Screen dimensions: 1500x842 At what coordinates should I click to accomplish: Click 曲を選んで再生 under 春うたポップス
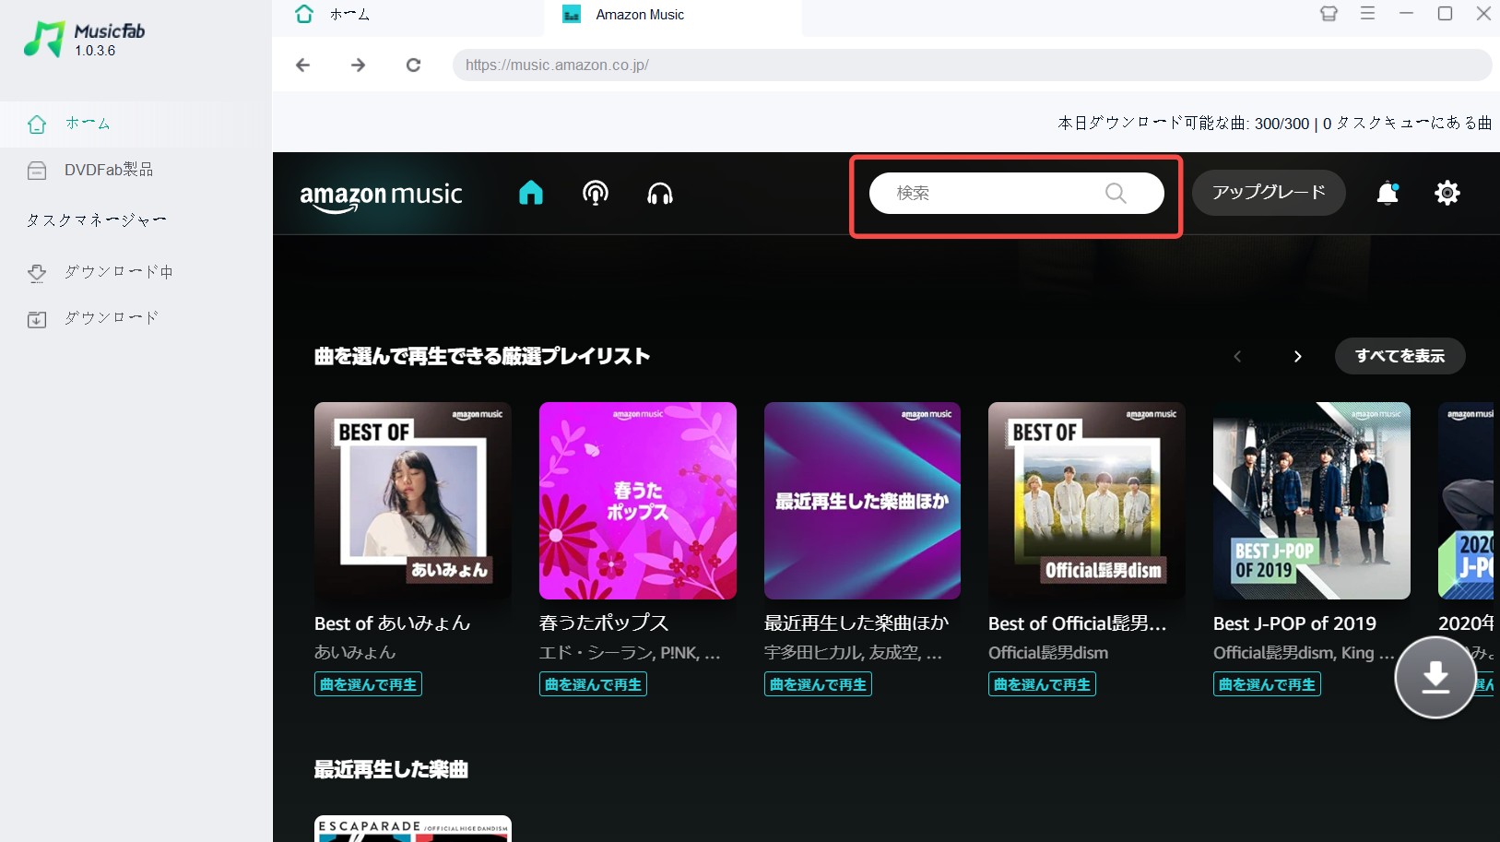click(x=593, y=684)
